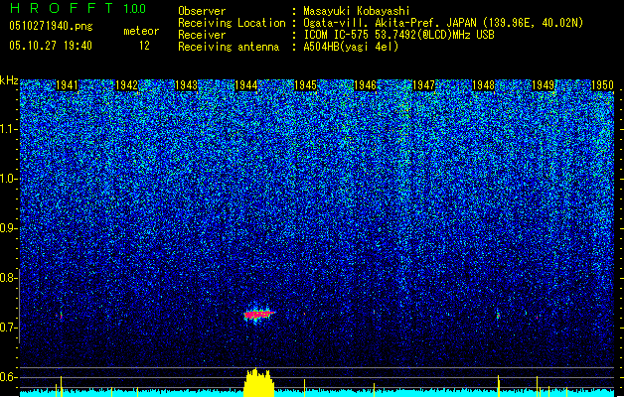625x397 pixels.
Task: Click the 1.0 kHz axis label
Action: (8, 179)
